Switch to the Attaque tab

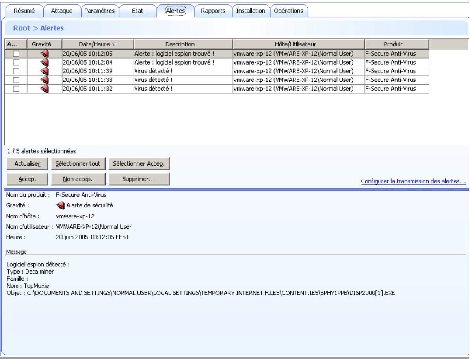pos(62,11)
